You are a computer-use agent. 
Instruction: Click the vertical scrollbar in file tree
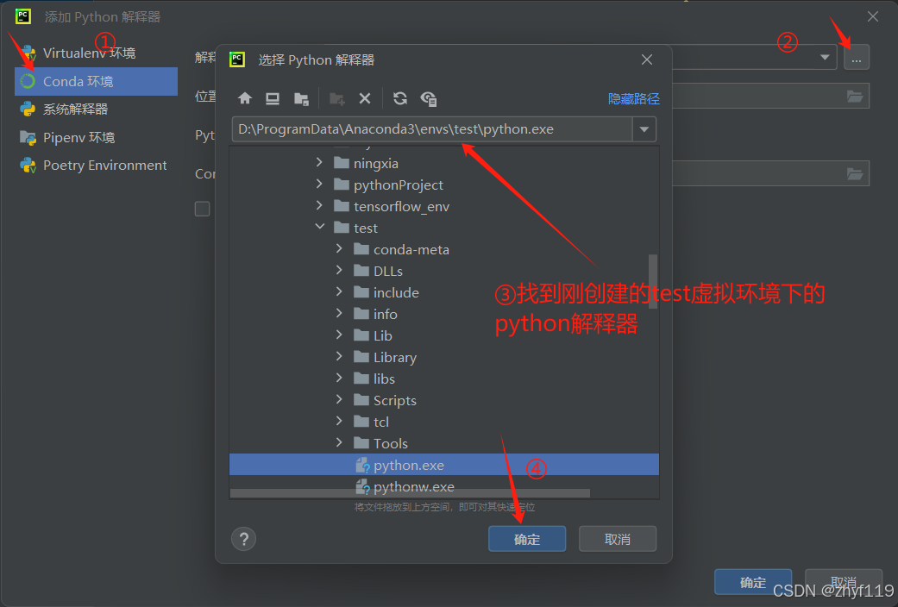(x=653, y=281)
